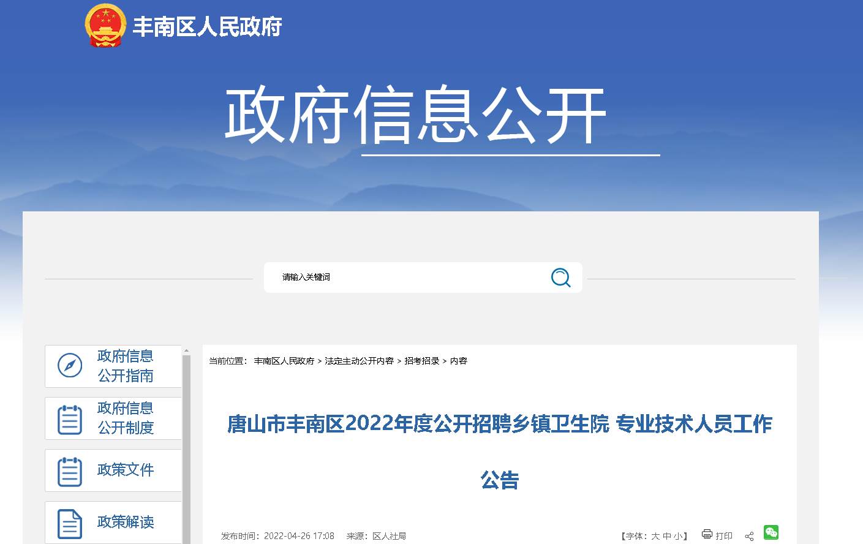Screen dimensions: 863x544
Task: Click the document icon beside 政策解读
Action: (70, 523)
